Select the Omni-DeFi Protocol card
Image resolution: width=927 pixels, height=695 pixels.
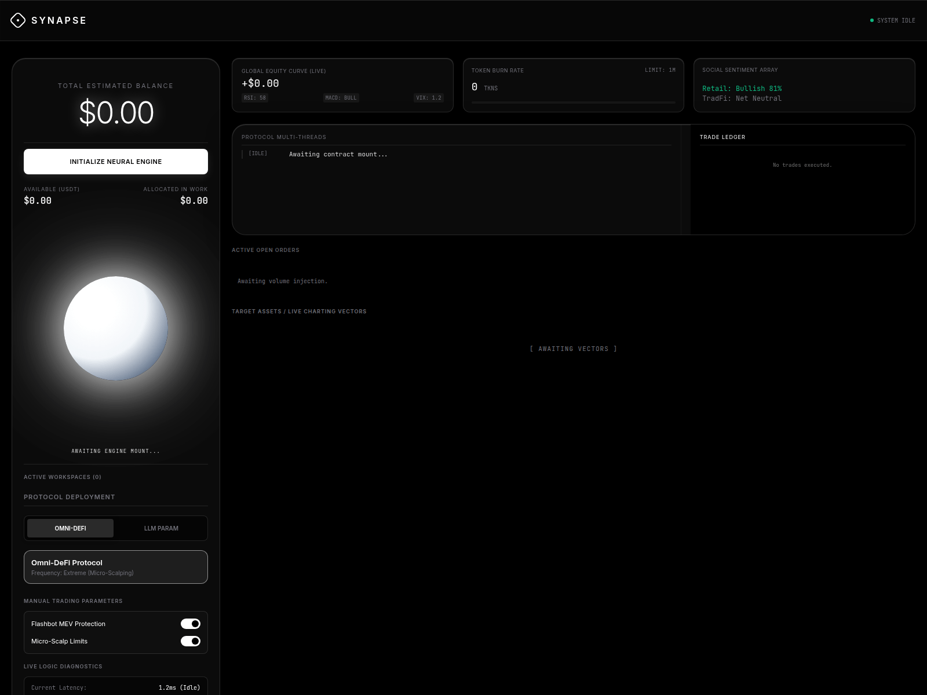[x=116, y=567]
